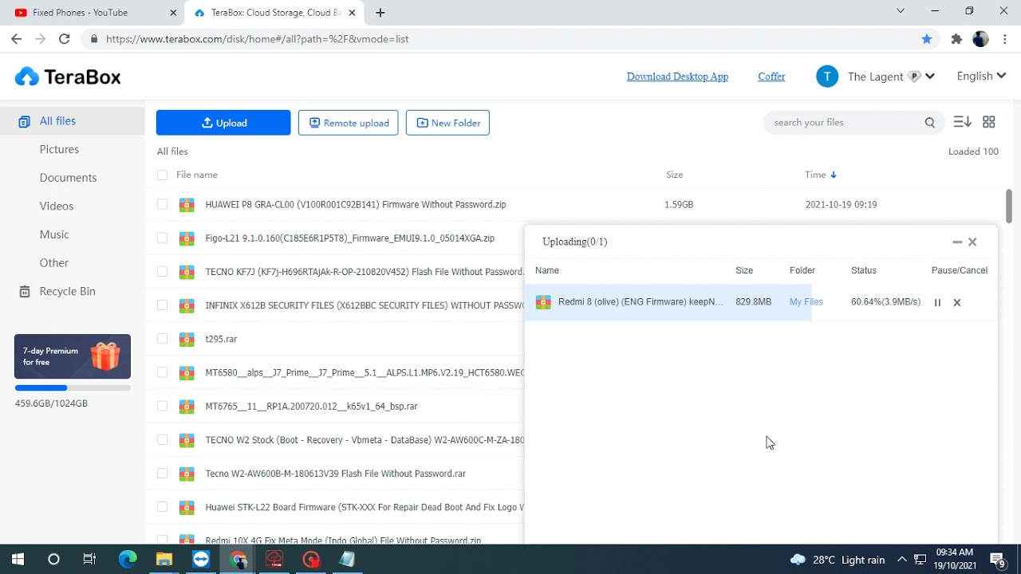Click the profile avatar T icon
Screen dimensions: 1021x574
click(827, 77)
